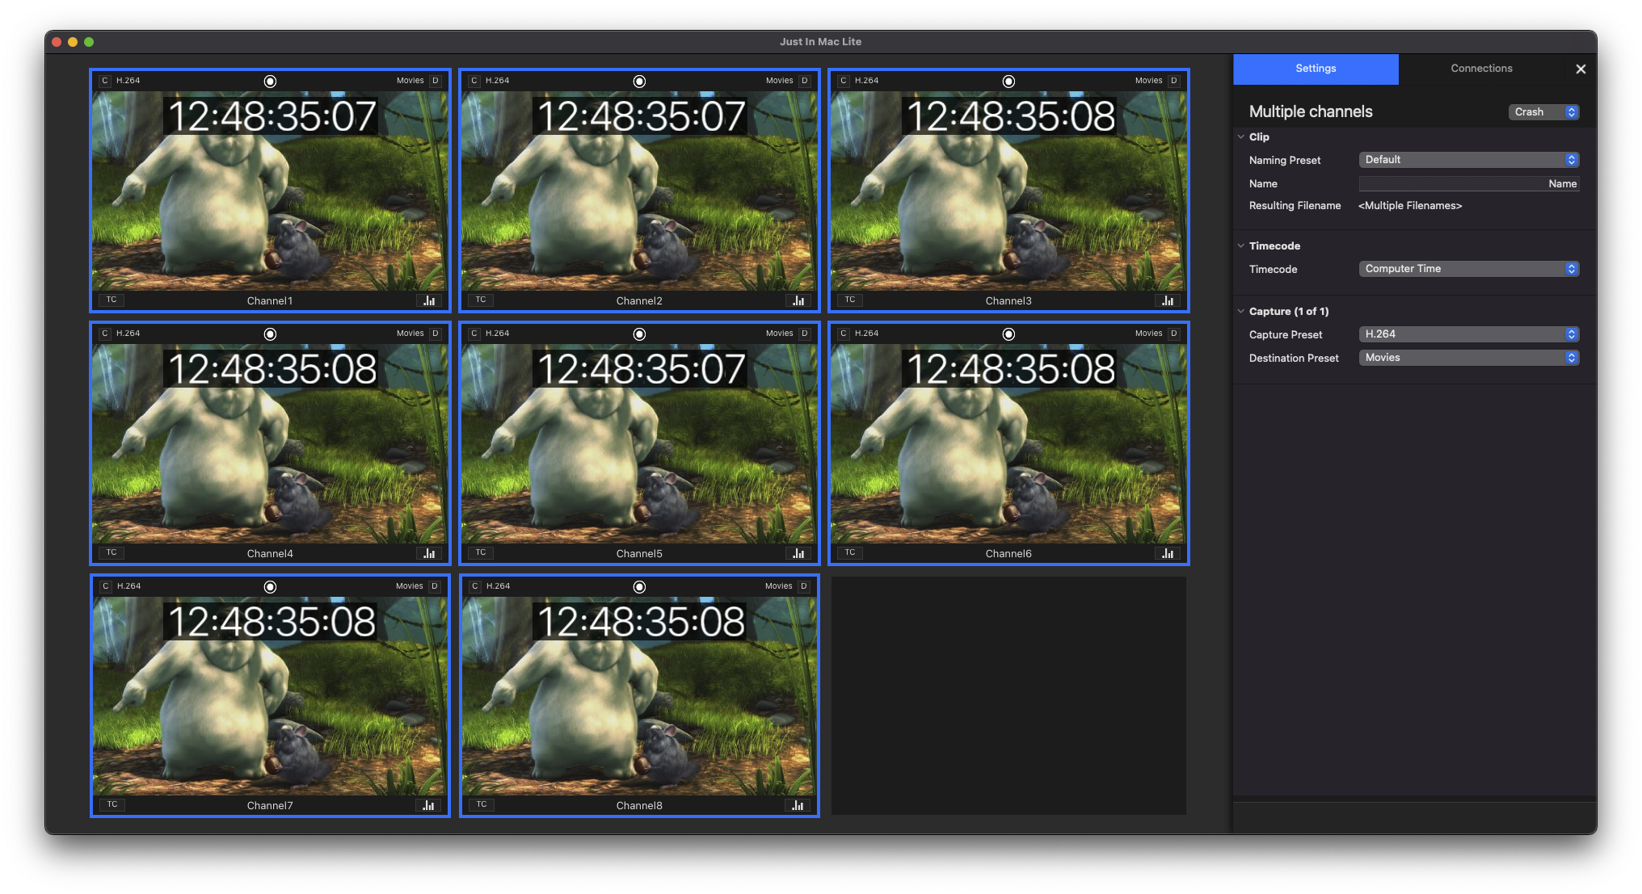Start recording on Channel5 with record button
The height and width of the screenshot is (894, 1642).
point(639,334)
